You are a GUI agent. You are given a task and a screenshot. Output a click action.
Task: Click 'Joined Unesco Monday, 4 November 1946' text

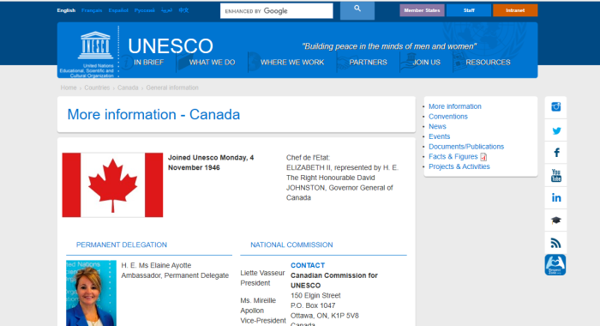point(211,162)
